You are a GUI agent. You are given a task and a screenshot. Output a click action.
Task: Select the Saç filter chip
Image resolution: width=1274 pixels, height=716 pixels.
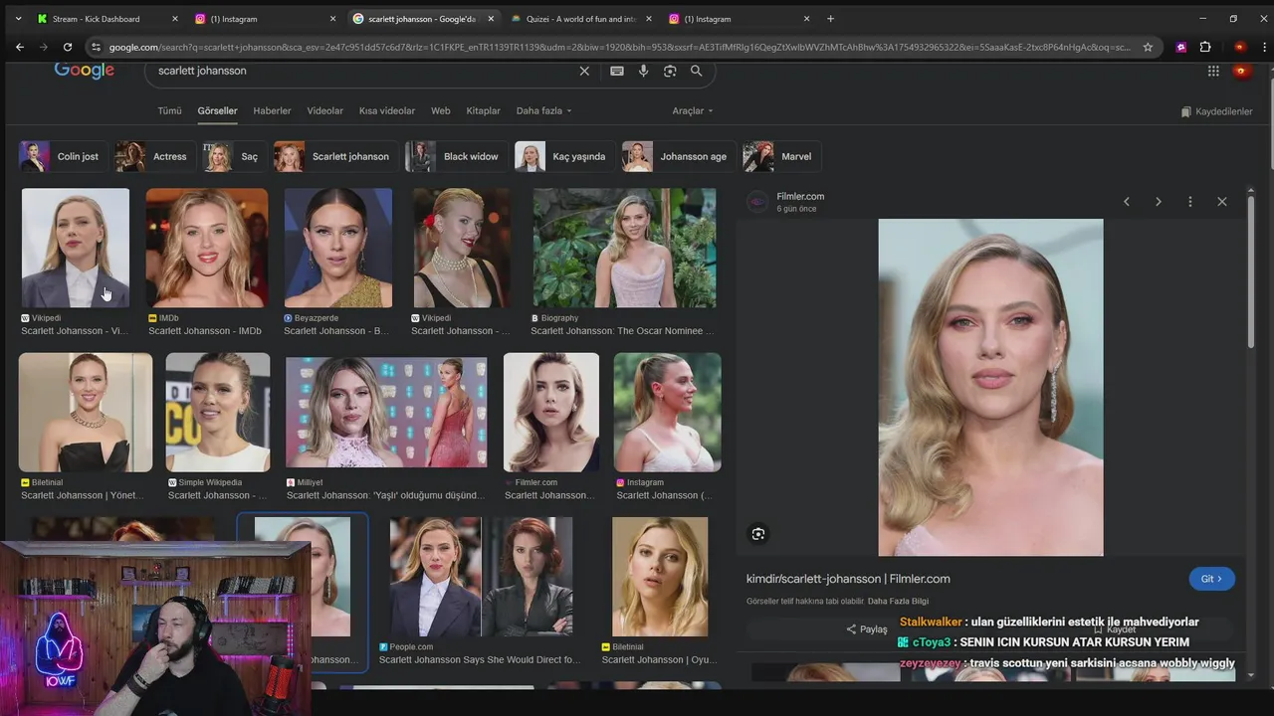[x=233, y=156]
